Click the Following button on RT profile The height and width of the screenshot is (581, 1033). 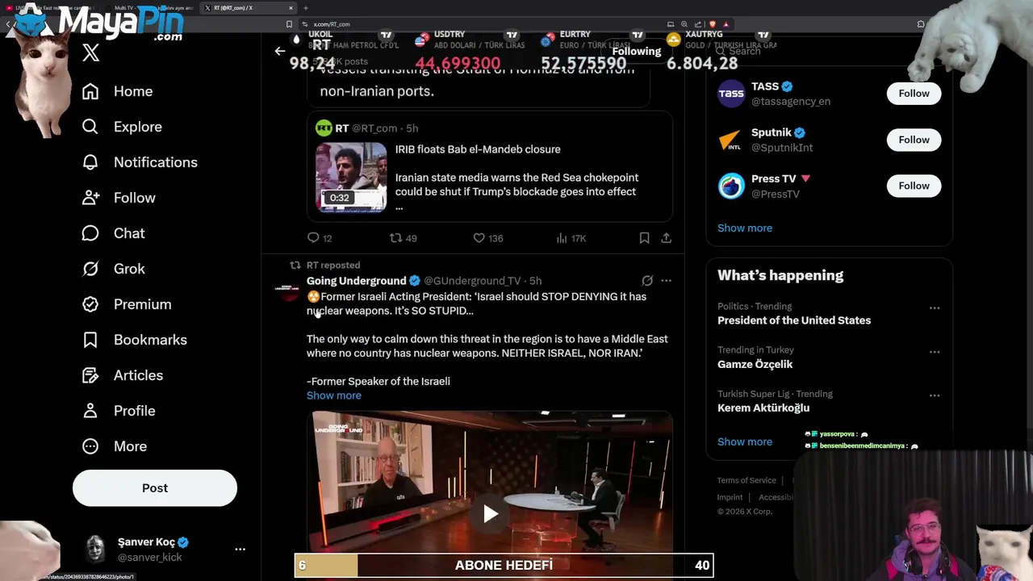636,51
